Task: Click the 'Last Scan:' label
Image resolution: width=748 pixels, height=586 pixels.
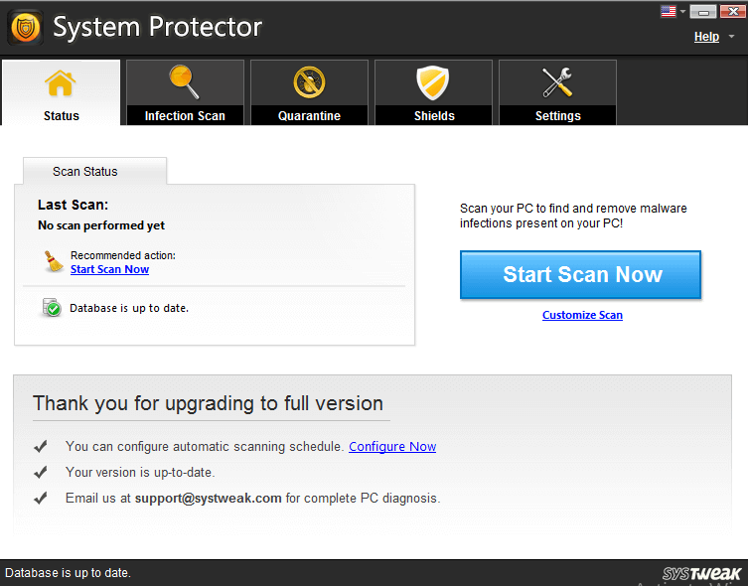Action: (73, 205)
